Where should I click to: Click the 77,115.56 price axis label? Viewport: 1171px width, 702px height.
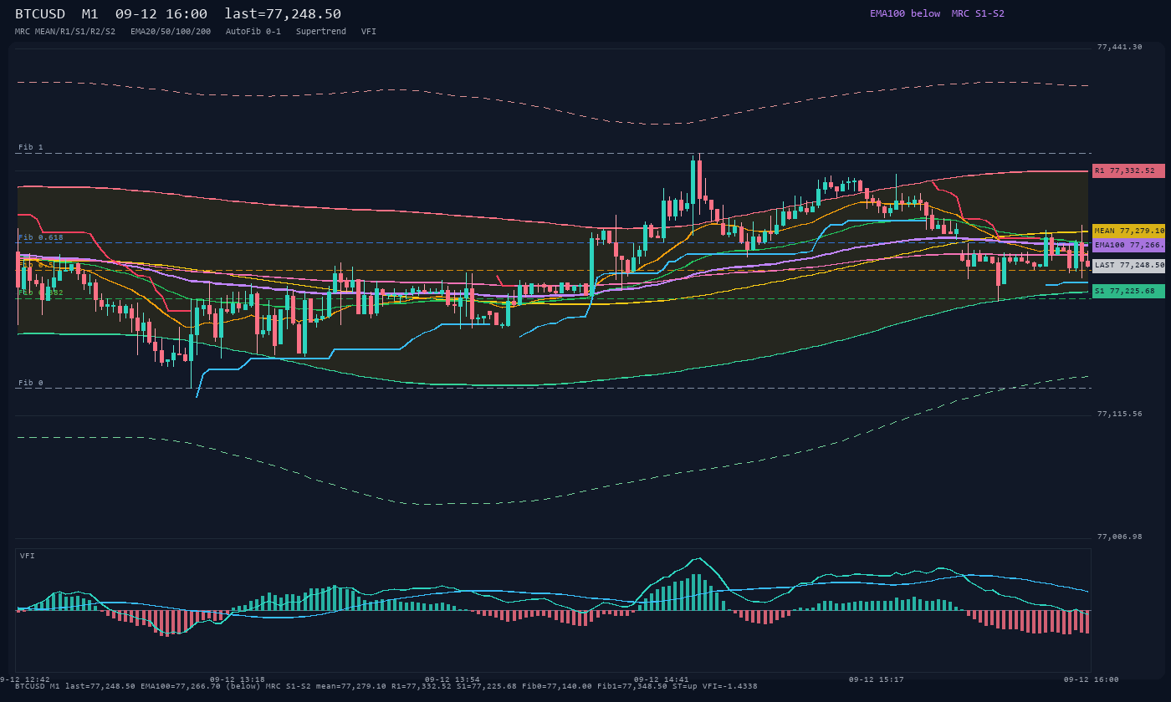point(1119,414)
